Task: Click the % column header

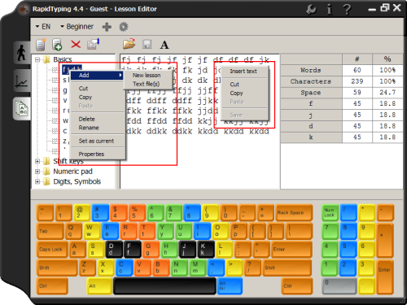Action: click(x=387, y=59)
